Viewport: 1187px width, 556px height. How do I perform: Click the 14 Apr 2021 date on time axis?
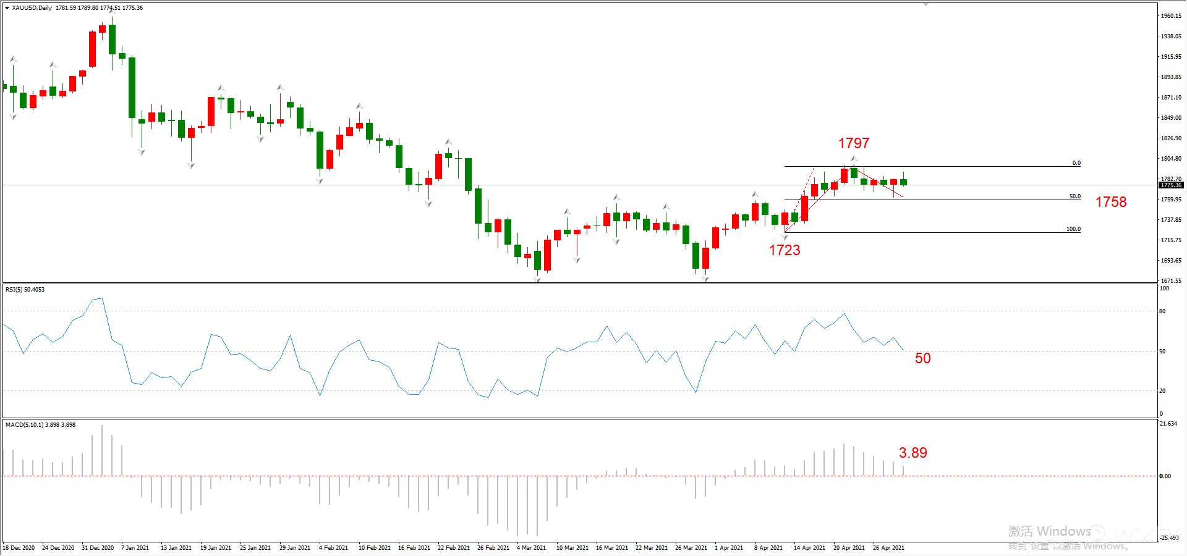(809, 548)
